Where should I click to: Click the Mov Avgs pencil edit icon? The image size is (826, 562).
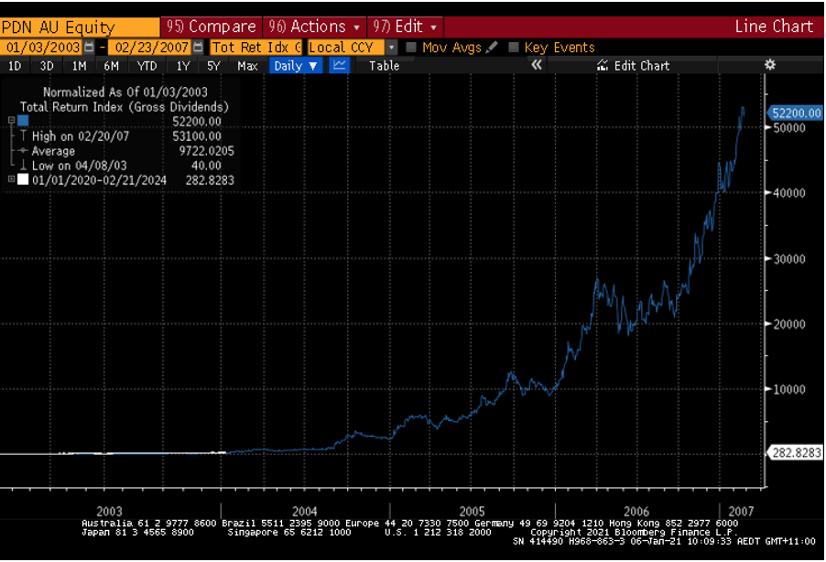click(x=493, y=47)
